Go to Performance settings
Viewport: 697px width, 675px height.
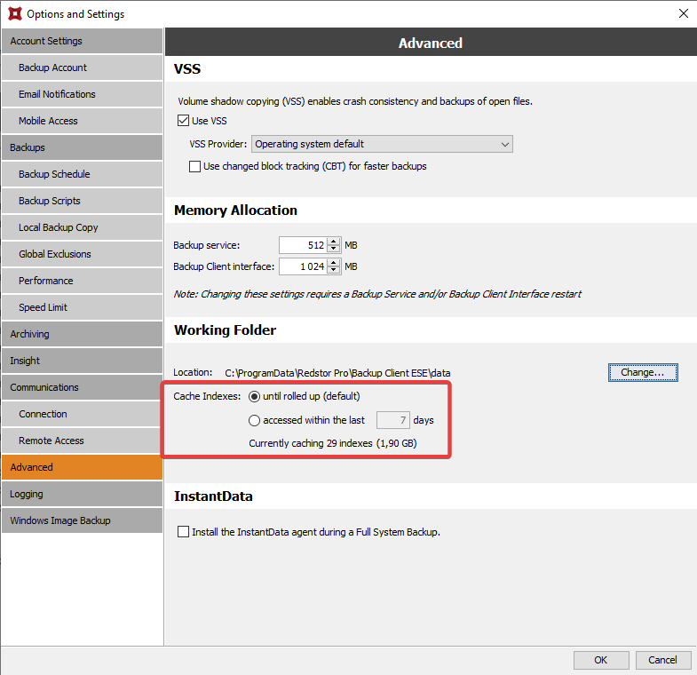coord(83,281)
